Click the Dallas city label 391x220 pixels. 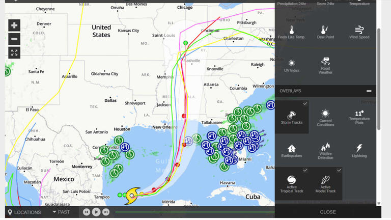point(110,100)
